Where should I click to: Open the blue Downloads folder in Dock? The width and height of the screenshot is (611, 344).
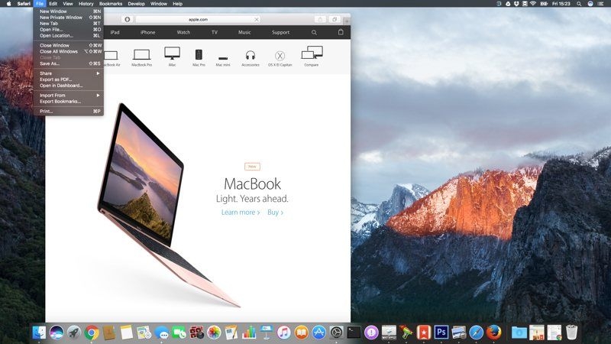click(x=519, y=333)
